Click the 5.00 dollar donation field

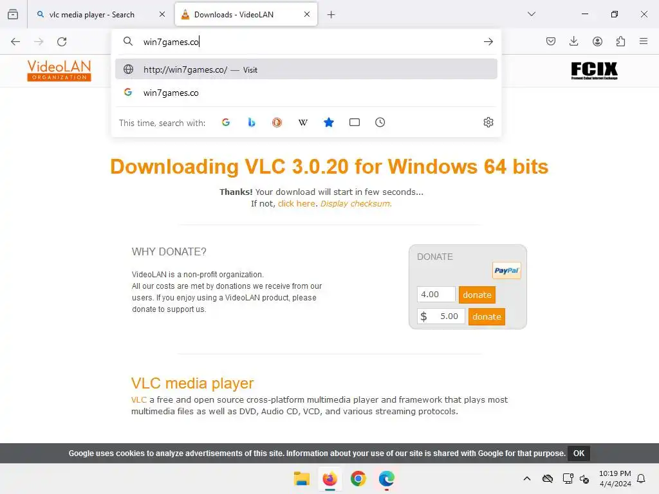point(441,316)
